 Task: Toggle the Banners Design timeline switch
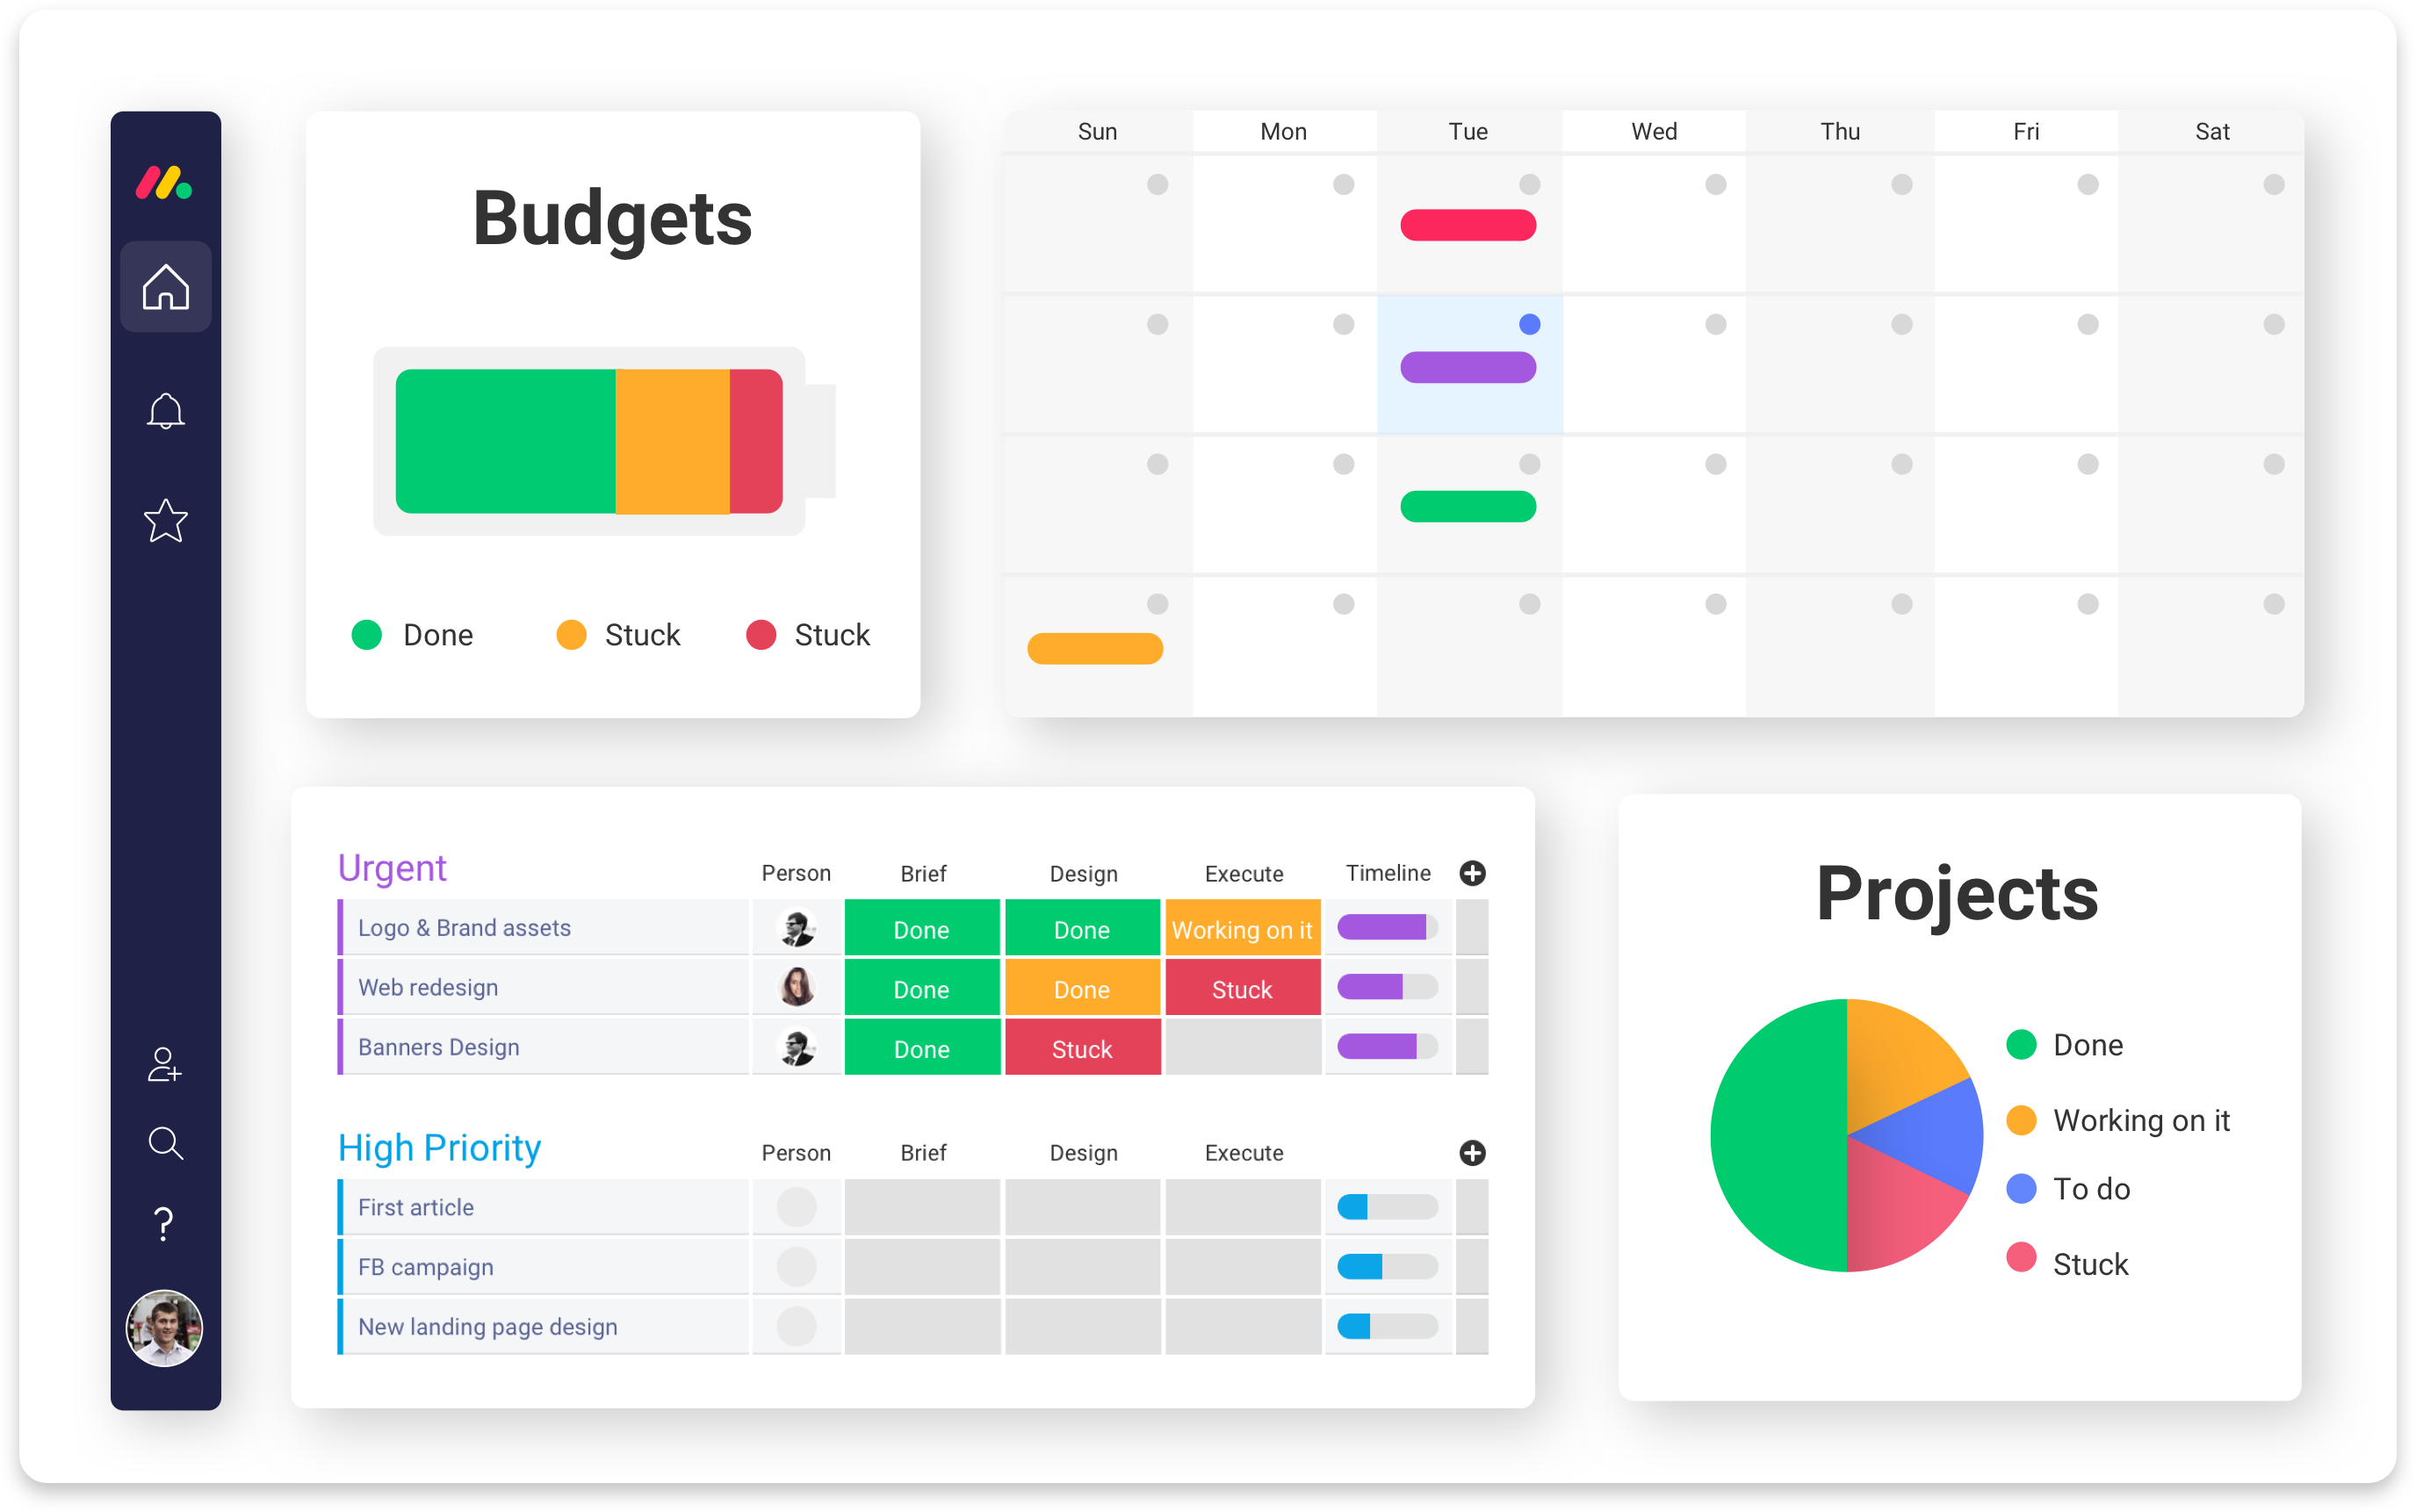coord(1388,1047)
